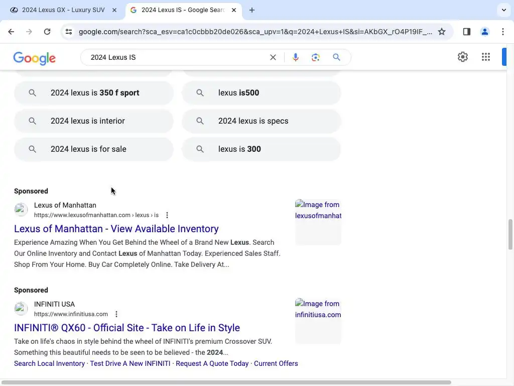Screen dimensions: 514x386
Task: Open INFINITI QX60 Official Site link
Action: [127, 328]
